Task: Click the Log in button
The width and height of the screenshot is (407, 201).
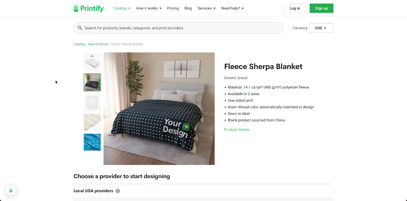Action: pos(295,8)
